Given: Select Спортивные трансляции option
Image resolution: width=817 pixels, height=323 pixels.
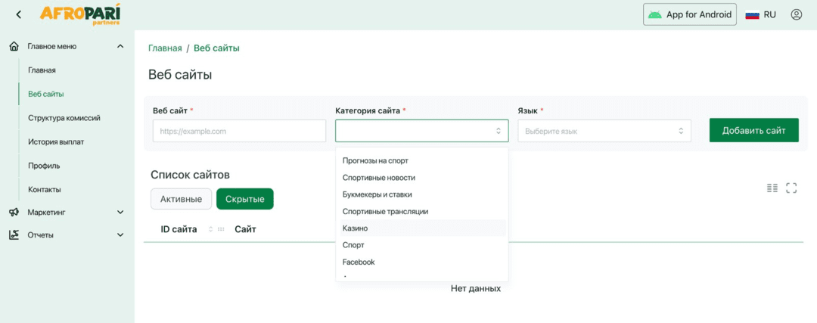Looking at the screenshot, I should pyautogui.click(x=421, y=212).
